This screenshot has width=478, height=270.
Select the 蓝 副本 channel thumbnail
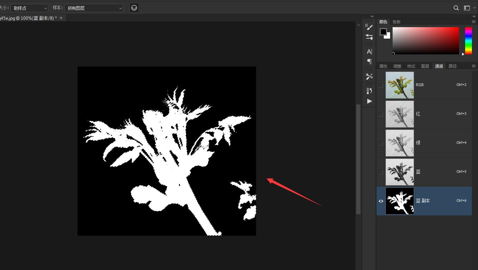pyautogui.click(x=400, y=201)
